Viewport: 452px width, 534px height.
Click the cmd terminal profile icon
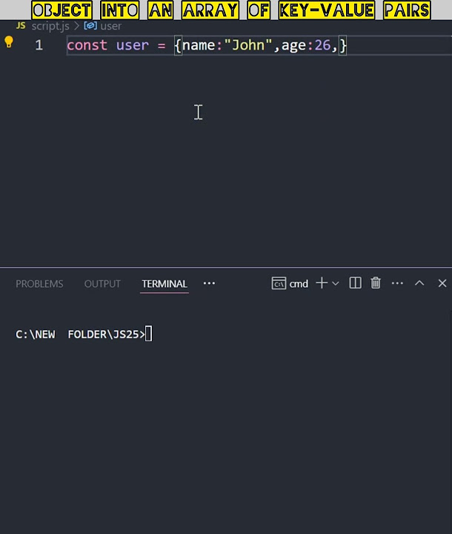coord(279,283)
